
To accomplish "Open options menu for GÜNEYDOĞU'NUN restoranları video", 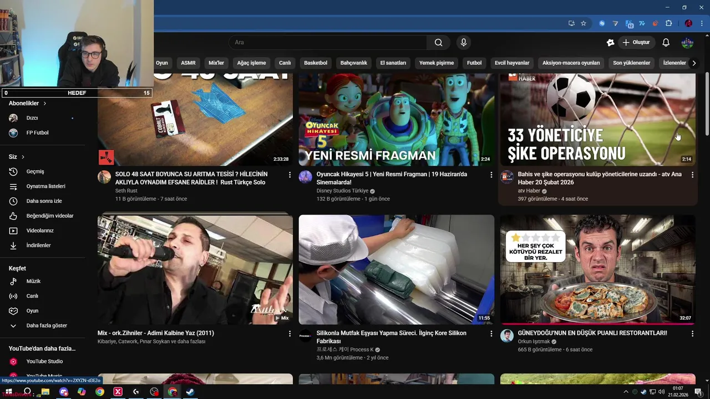I will point(692,334).
